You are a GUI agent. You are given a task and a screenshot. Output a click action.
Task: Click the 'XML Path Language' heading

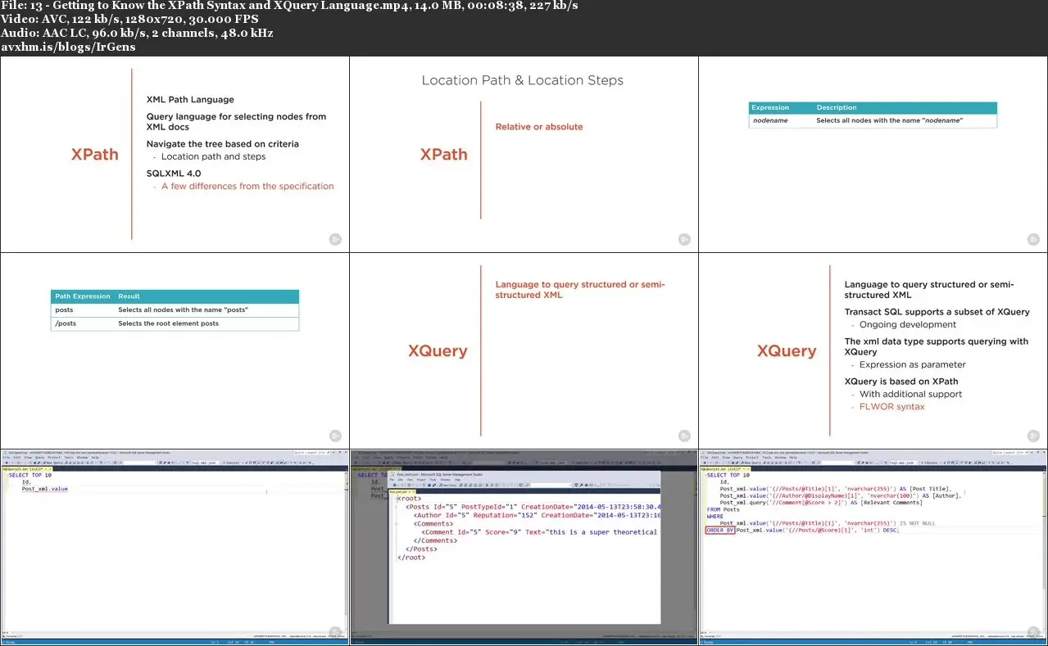190,99
